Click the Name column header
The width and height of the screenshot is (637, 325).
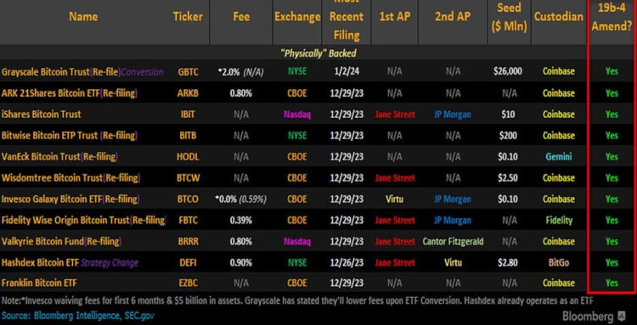click(x=83, y=16)
